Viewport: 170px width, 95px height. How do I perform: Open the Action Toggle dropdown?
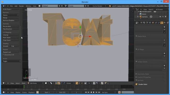click(11, 61)
